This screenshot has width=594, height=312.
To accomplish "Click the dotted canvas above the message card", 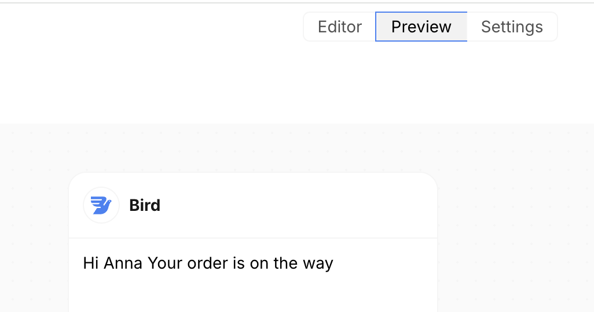I will (252, 148).
